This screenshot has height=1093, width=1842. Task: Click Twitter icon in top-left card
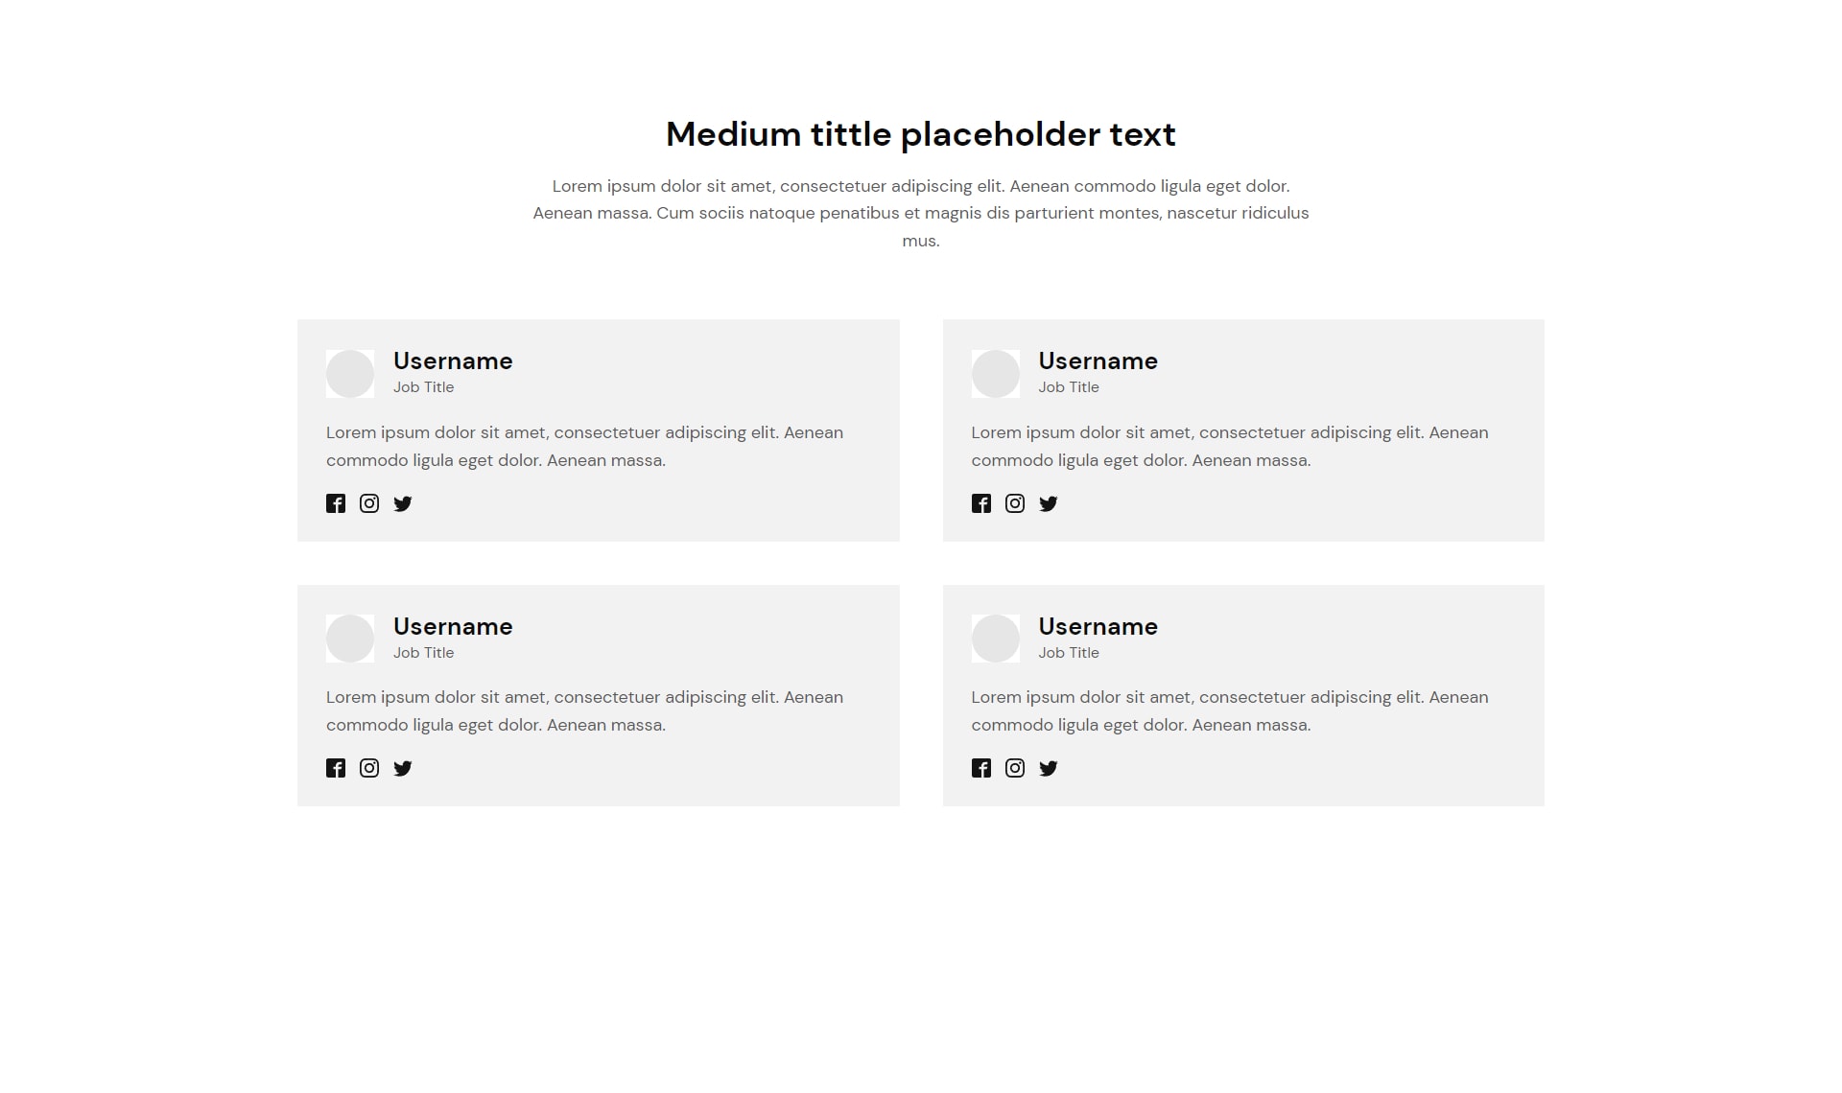(403, 503)
